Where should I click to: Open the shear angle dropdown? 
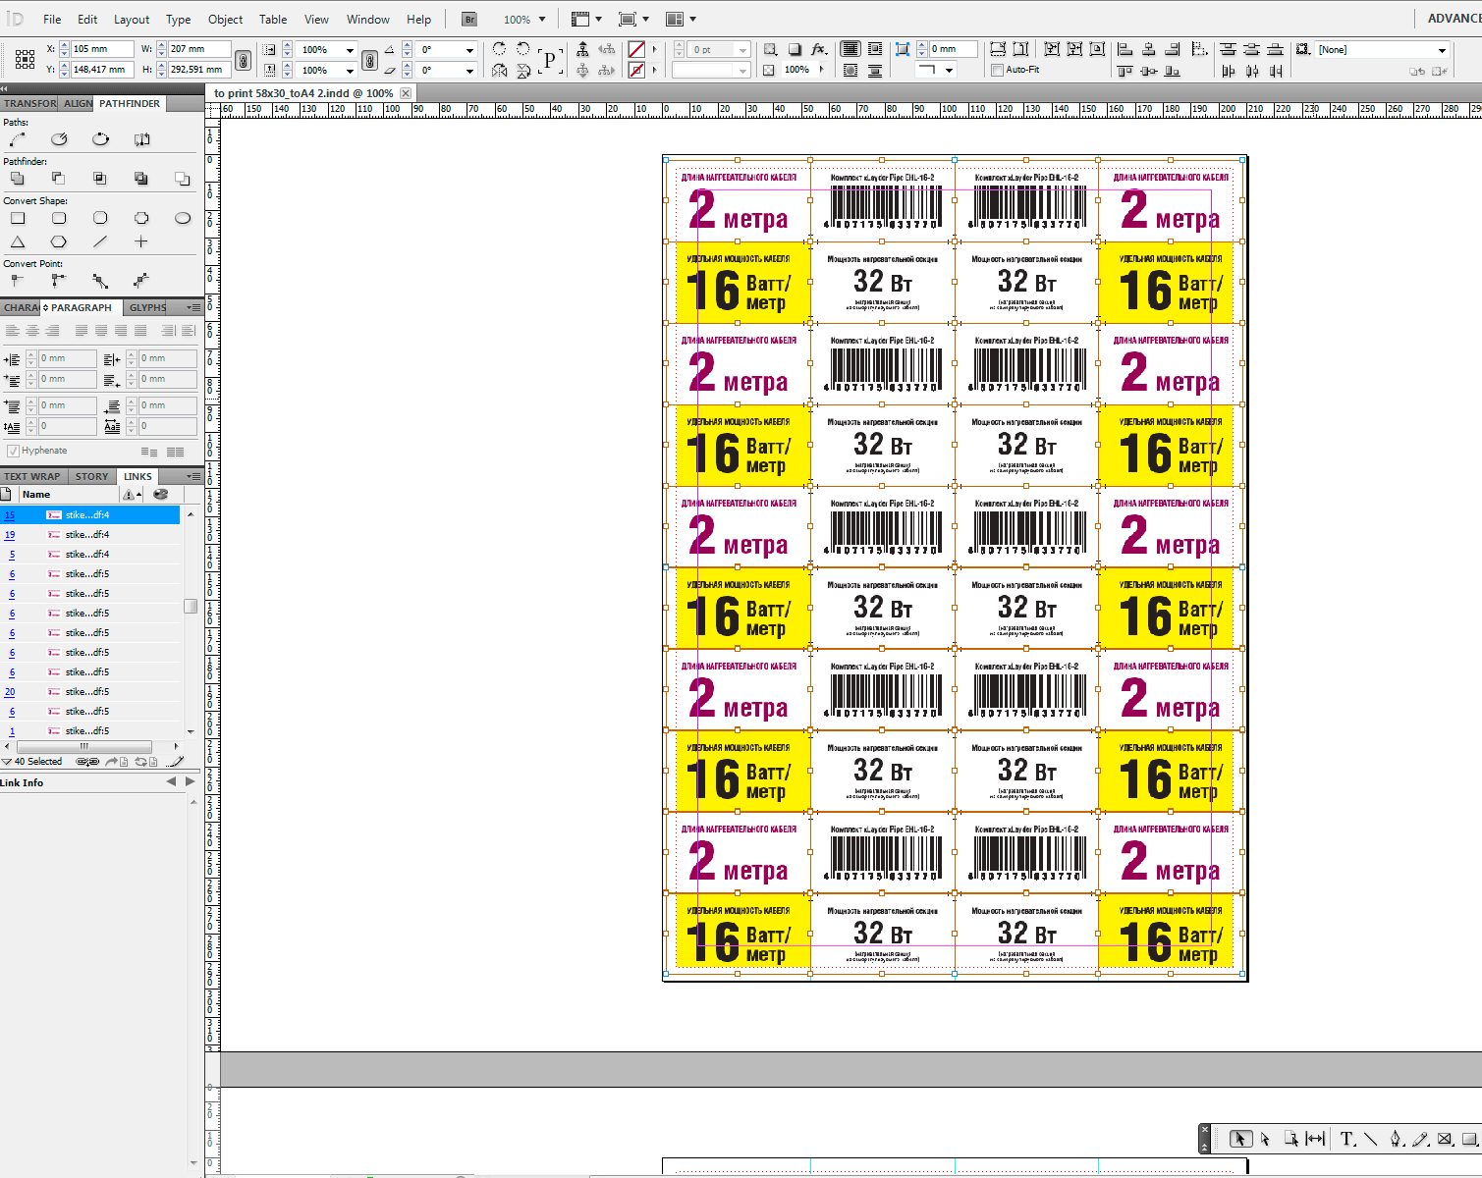[x=469, y=71]
